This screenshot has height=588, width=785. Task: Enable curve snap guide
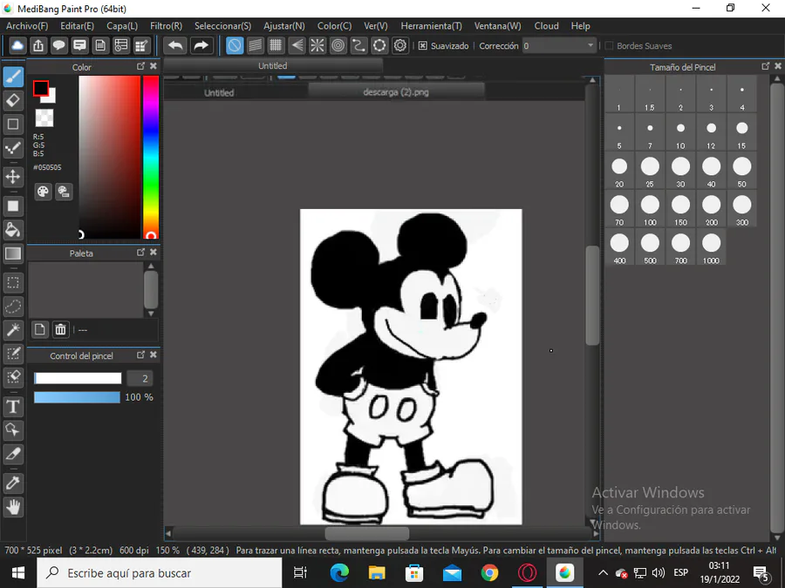[359, 45]
